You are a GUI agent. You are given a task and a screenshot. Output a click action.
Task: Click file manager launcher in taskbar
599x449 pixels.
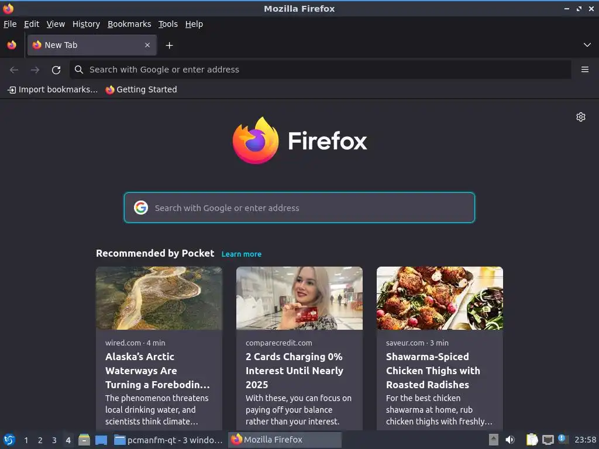pyautogui.click(x=84, y=440)
